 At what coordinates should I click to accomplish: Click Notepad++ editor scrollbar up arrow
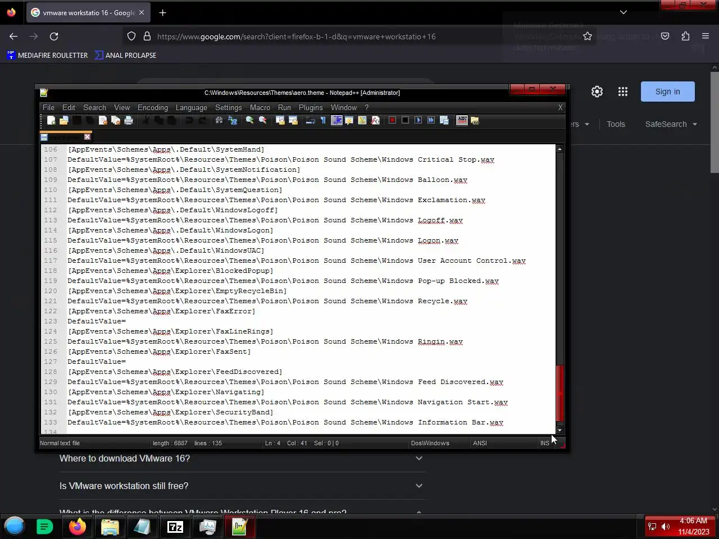pyautogui.click(x=559, y=149)
